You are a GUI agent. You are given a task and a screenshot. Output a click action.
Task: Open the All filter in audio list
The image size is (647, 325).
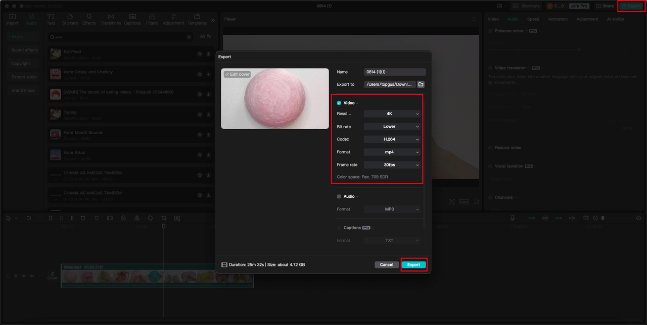tap(205, 36)
